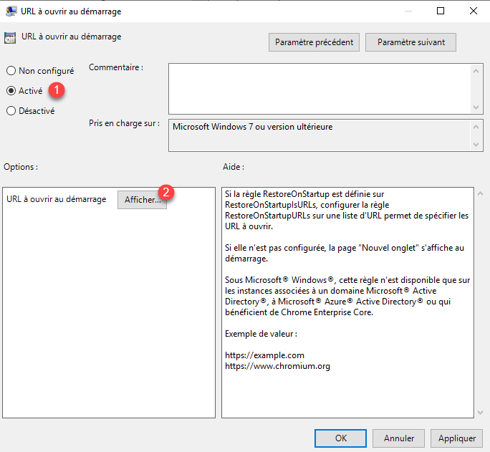Click inside the Commentaire text box

click(x=319, y=87)
